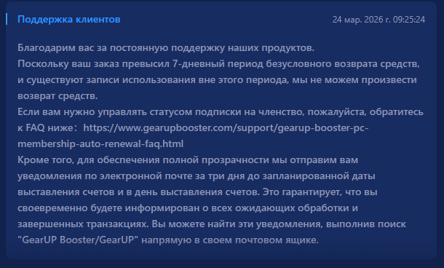Screen dimensions: 444x268
Task: Click the line starting 'Кроме того, для обеспечения'
Action: tap(188, 159)
